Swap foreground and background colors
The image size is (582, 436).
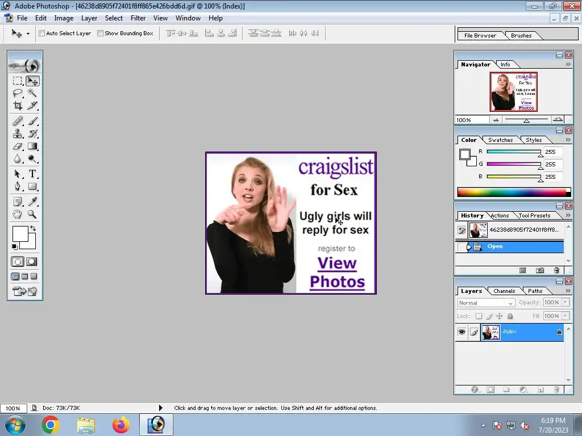pyautogui.click(x=33, y=228)
